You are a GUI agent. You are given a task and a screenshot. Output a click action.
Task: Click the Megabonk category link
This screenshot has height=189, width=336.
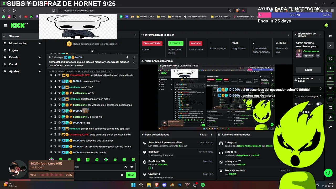243,155
